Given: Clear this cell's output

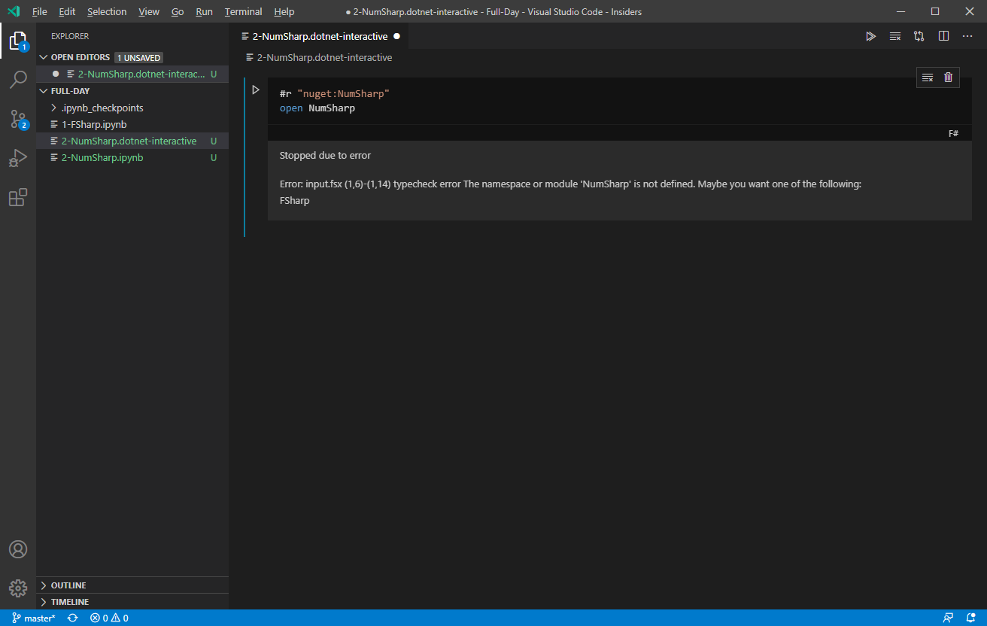Looking at the screenshot, I should click(928, 77).
